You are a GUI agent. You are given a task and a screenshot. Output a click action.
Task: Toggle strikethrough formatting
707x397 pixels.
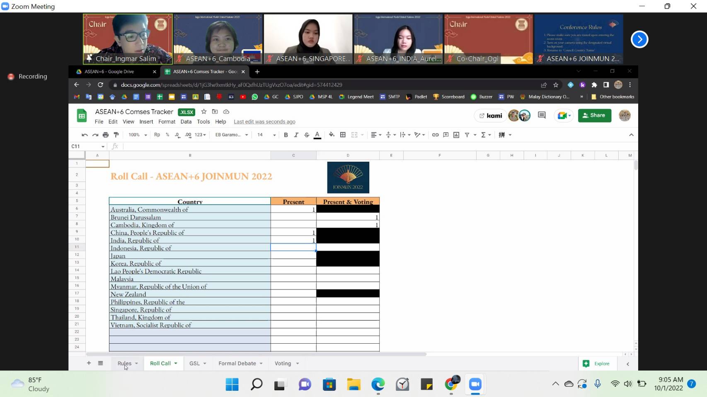click(x=307, y=135)
